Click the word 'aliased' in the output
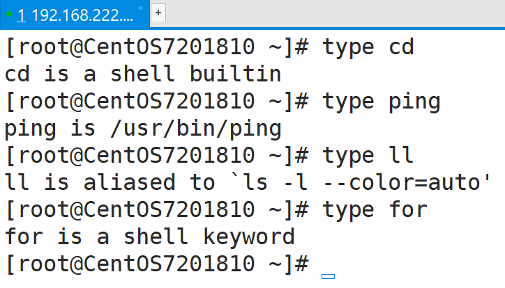505x288 pixels. click(129, 182)
